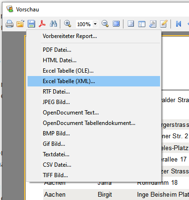This screenshot has height=200, width=189.
Task: Zoom in with the plus magnifier icon
Action: tap(67, 24)
